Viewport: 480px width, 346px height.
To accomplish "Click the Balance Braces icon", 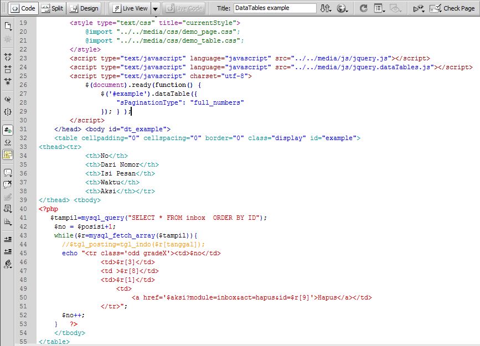I will pos(8,112).
